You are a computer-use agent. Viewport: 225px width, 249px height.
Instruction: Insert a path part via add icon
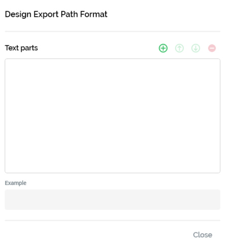click(x=163, y=48)
